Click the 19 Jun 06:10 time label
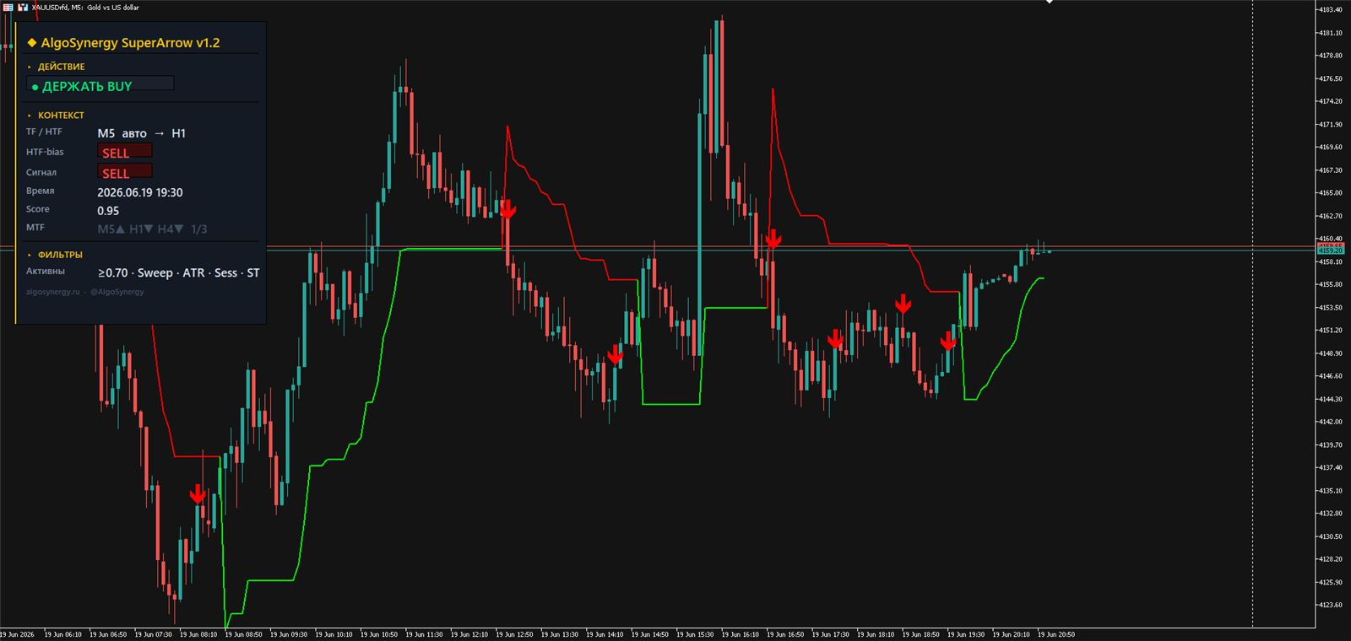Image resolution: width=1351 pixels, height=641 pixels. click(63, 634)
